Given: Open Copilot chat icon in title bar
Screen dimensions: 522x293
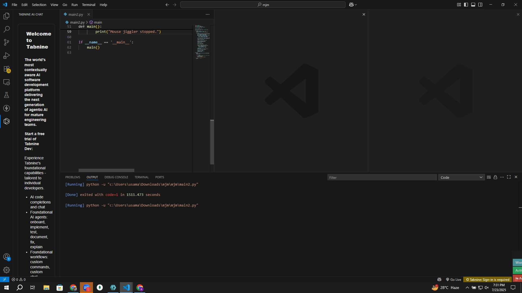Looking at the screenshot, I should coord(351,5).
